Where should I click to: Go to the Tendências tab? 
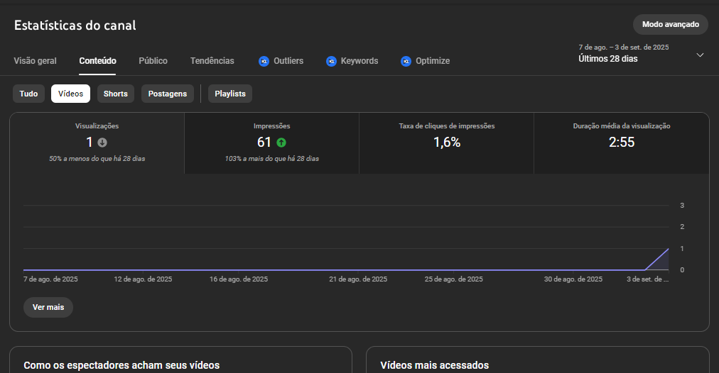point(212,61)
